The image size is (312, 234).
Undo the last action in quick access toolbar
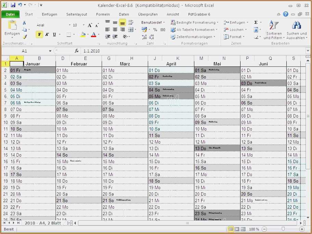[20, 5]
